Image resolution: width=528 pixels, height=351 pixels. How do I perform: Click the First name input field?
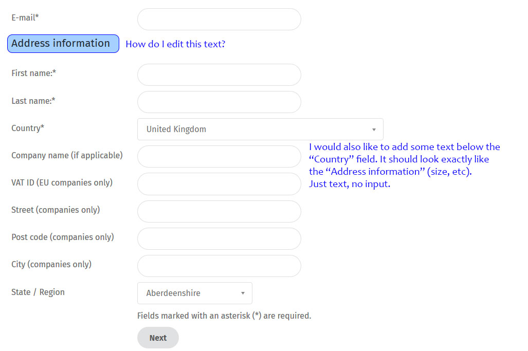pyautogui.click(x=219, y=75)
